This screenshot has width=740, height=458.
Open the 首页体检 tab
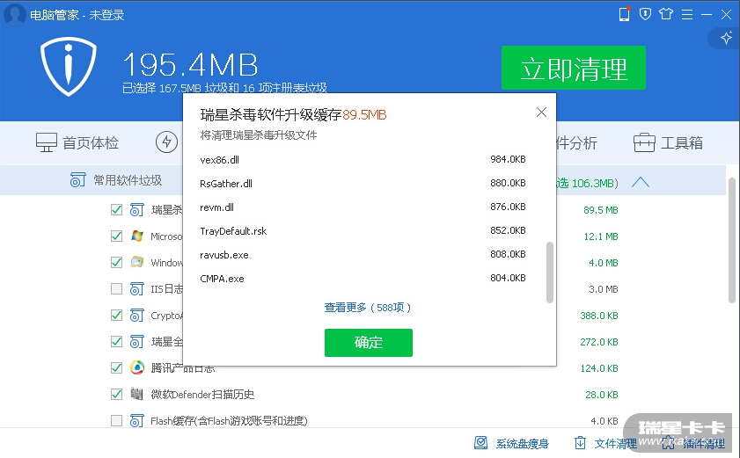click(77, 142)
